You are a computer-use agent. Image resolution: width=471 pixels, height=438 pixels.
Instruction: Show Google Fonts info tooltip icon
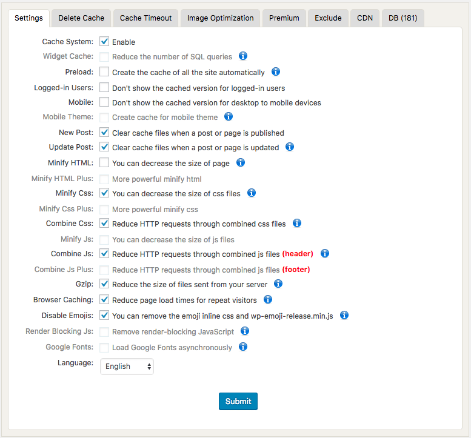pyautogui.click(x=242, y=347)
